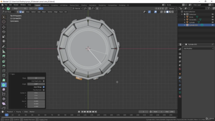Switch to vertex select mode
Viewport: 215px width, 121px height.
[18, 12]
